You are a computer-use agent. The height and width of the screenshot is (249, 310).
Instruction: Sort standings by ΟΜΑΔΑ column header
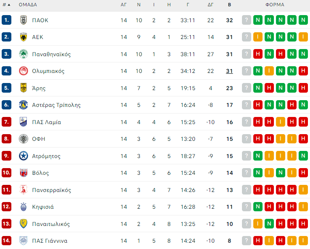(28, 5)
